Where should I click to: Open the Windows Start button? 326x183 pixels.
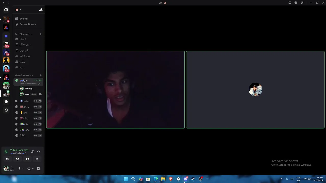[126, 179]
